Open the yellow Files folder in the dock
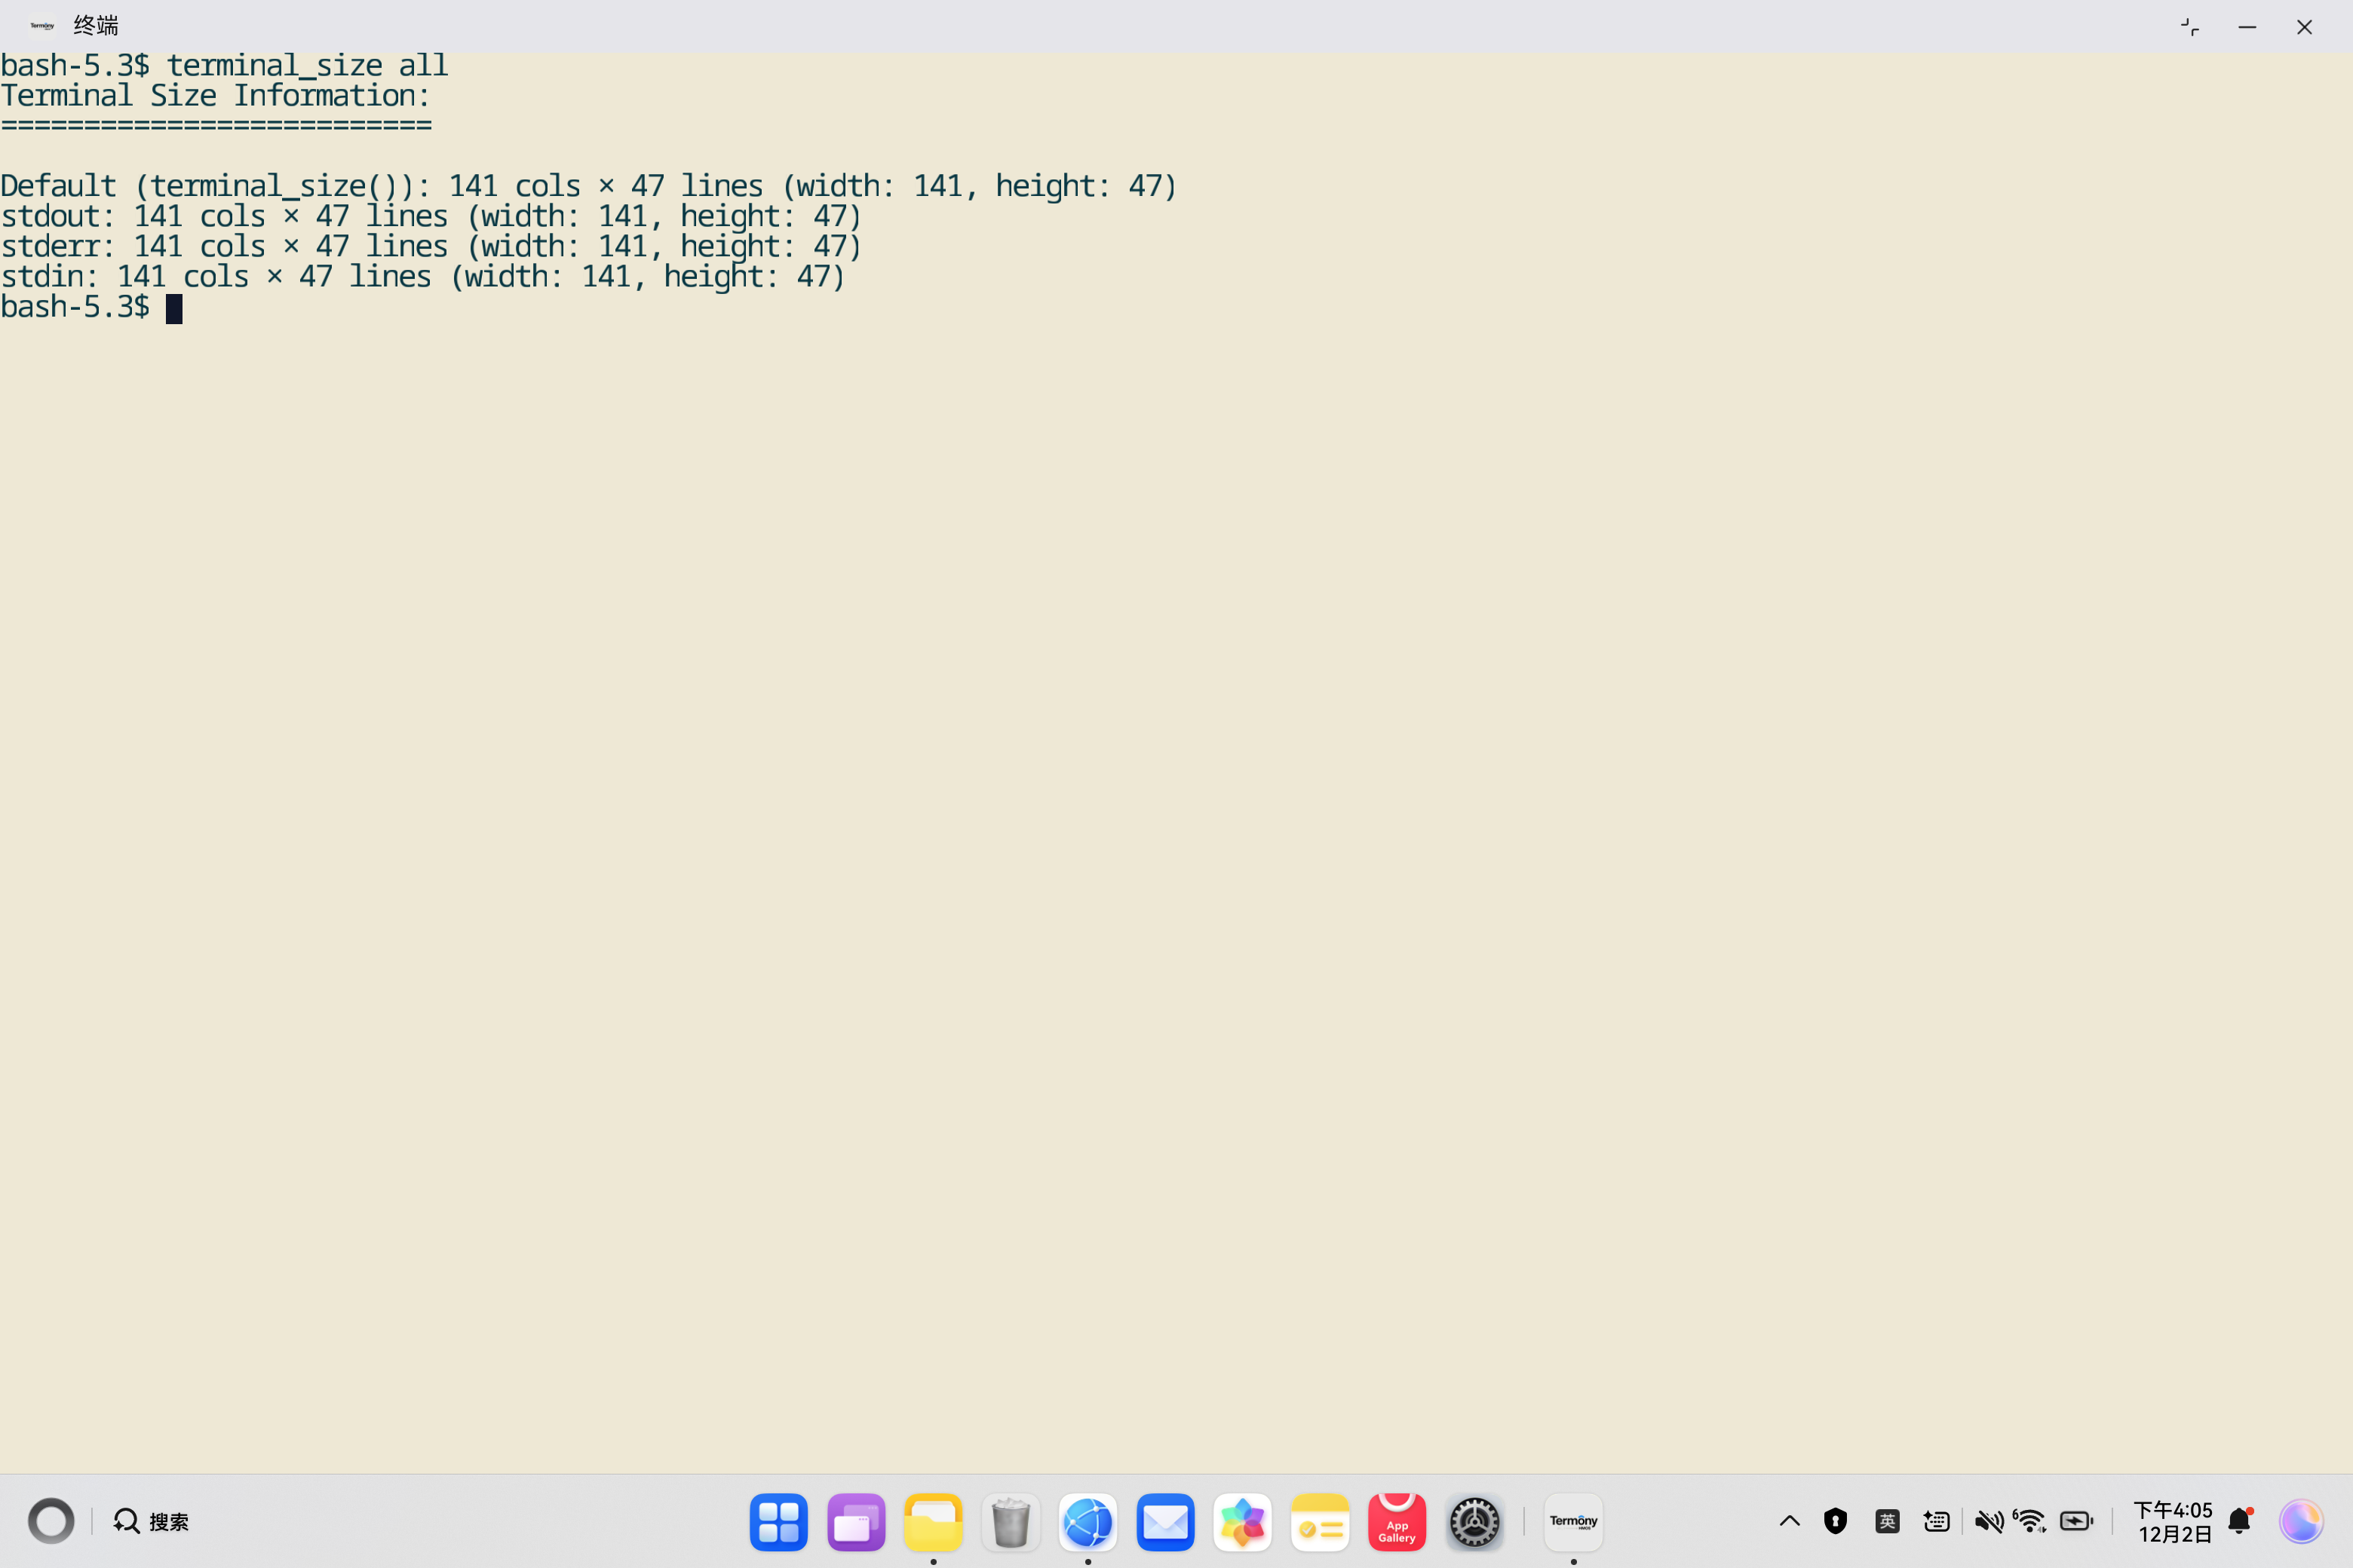The height and width of the screenshot is (1568, 2353). (932, 1521)
